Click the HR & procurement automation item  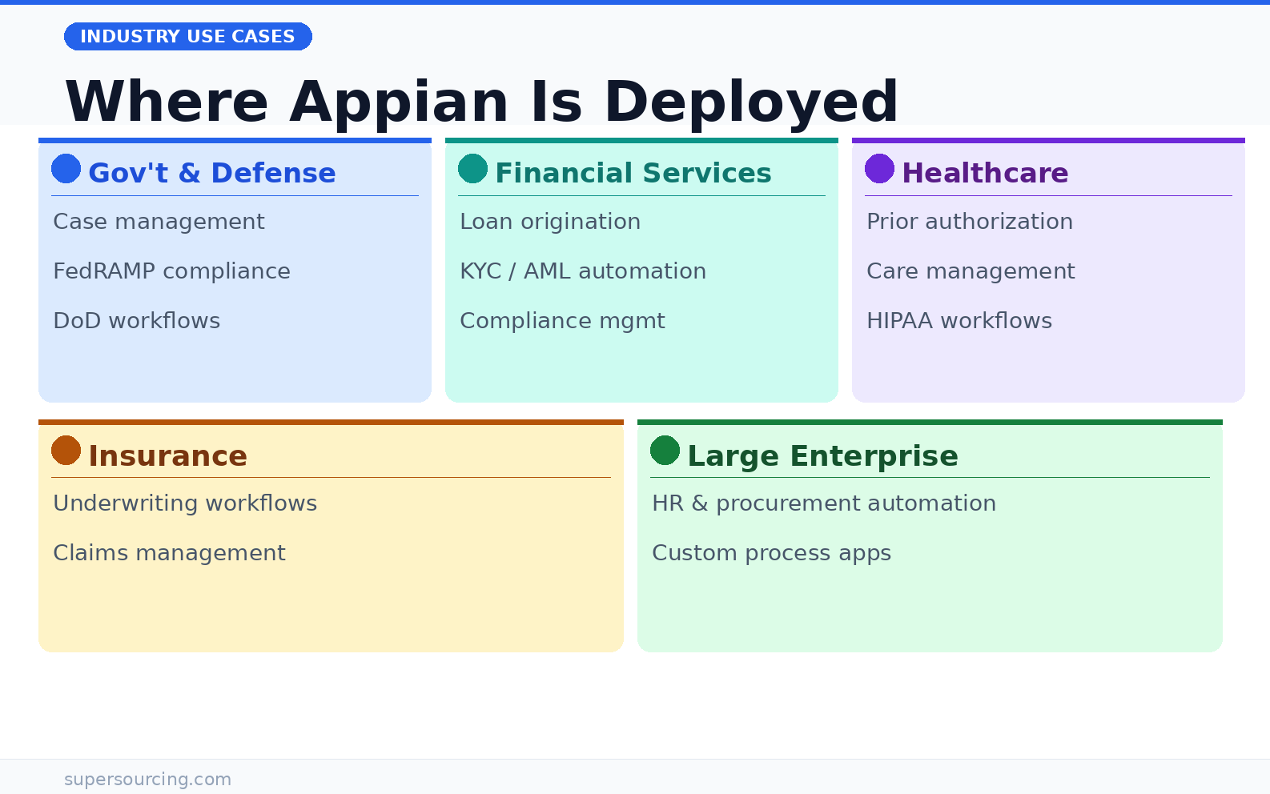pyautogui.click(x=824, y=503)
